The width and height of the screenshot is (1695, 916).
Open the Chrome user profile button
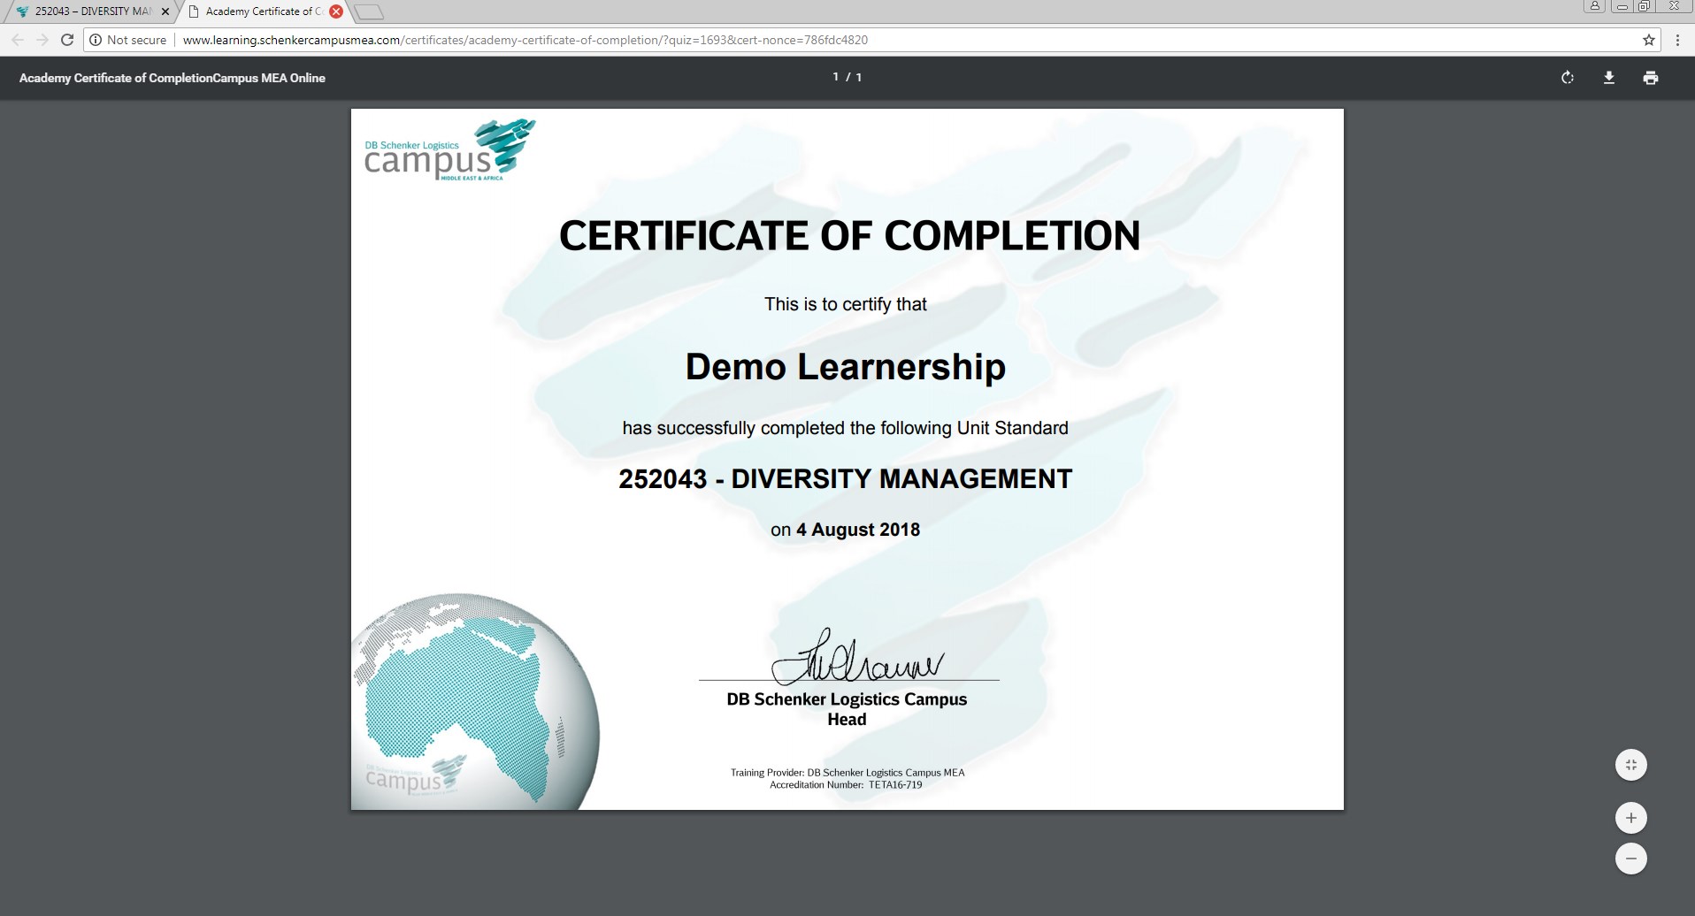pos(1594,6)
